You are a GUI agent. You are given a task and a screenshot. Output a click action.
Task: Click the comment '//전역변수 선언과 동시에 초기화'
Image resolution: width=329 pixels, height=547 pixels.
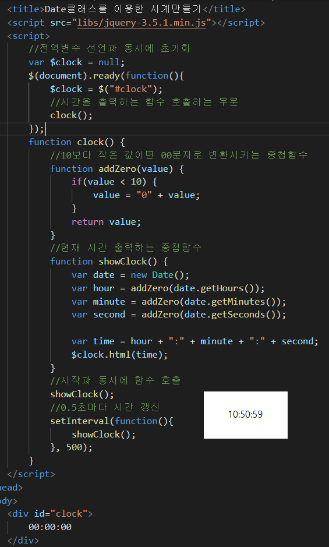109,48
